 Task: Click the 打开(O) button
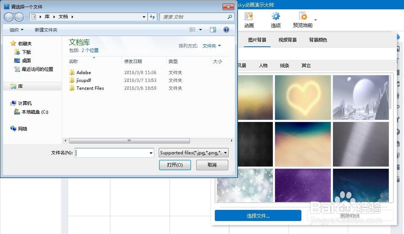click(x=175, y=165)
